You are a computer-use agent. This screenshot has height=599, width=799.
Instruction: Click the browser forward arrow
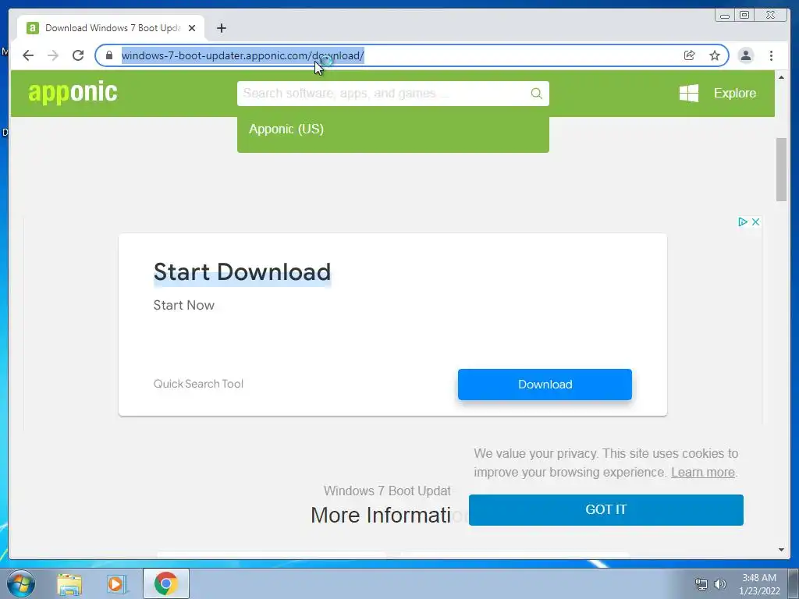pyautogui.click(x=53, y=55)
